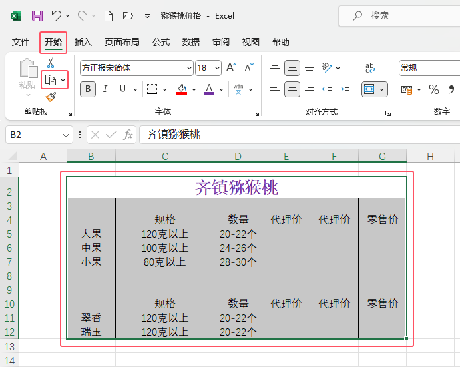This screenshot has width=460, height=367.
Task: Click the Copy icon in the clipboard group
Action: click(x=51, y=80)
